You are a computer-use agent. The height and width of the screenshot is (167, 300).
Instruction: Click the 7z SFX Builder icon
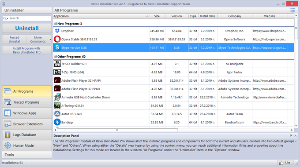tap(57, 64)
